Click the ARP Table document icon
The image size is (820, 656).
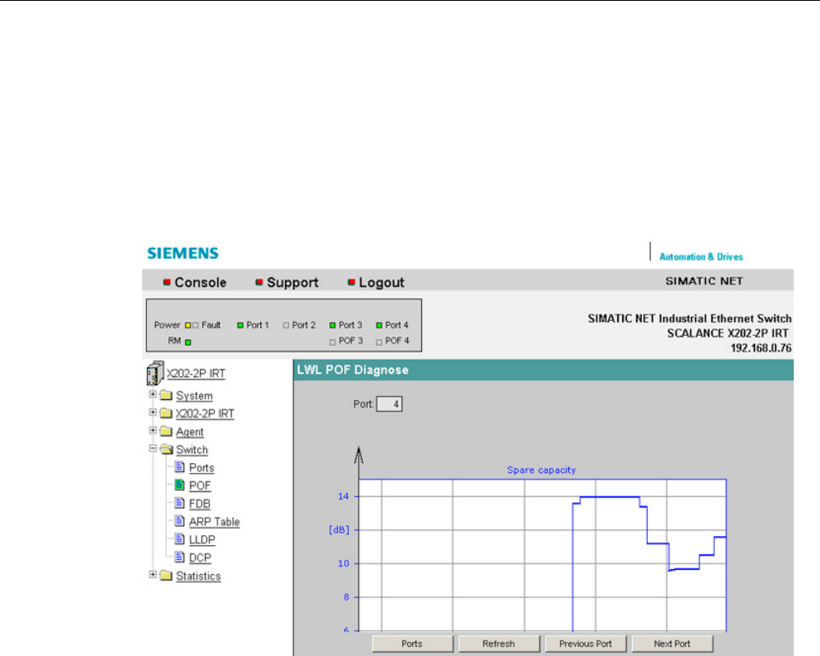pyautogui.click(x=181, y=521)
